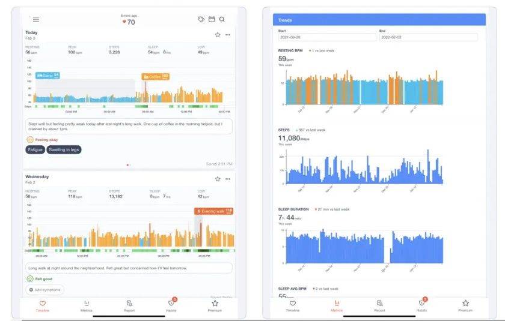Open the Wednesday entry's three-dot menu

pyautogui.click(x=228, y=179)
